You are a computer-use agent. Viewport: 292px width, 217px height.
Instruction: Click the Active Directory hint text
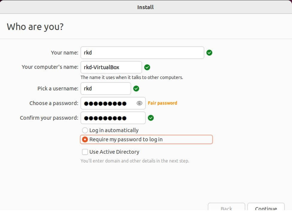pyautogui.click(x=135, y=161)
